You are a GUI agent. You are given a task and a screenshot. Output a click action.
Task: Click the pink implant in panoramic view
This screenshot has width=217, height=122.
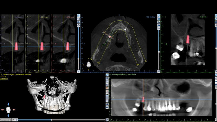tap(143, 100)
